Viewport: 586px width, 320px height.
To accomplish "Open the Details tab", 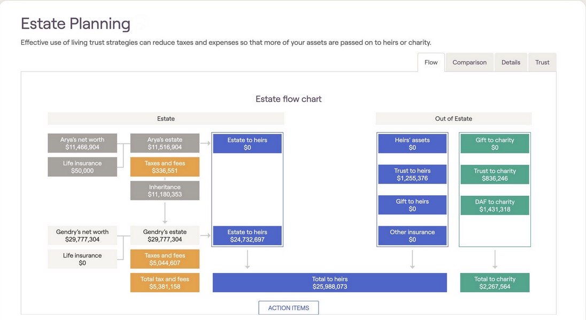I will pyautogui.click(x=511, y=62).
